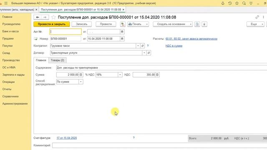Open ОС и НМА section
The height and width of the screenshot is (150, 267).
9,67
